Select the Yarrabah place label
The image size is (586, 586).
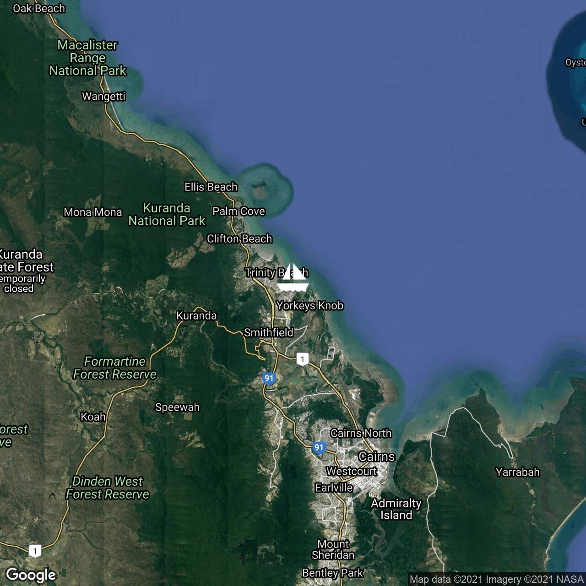(517, 472)
